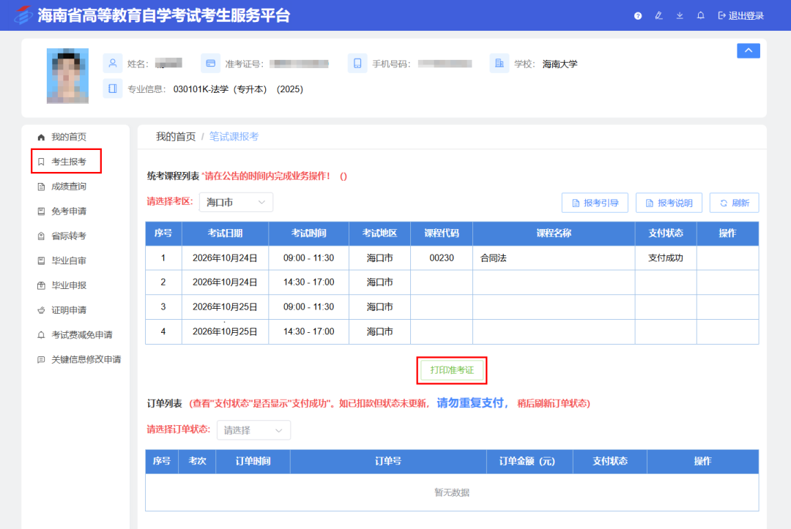Click the icon beside 毕业申报
This screenshot has width=791, height=529.
(41, 285)
